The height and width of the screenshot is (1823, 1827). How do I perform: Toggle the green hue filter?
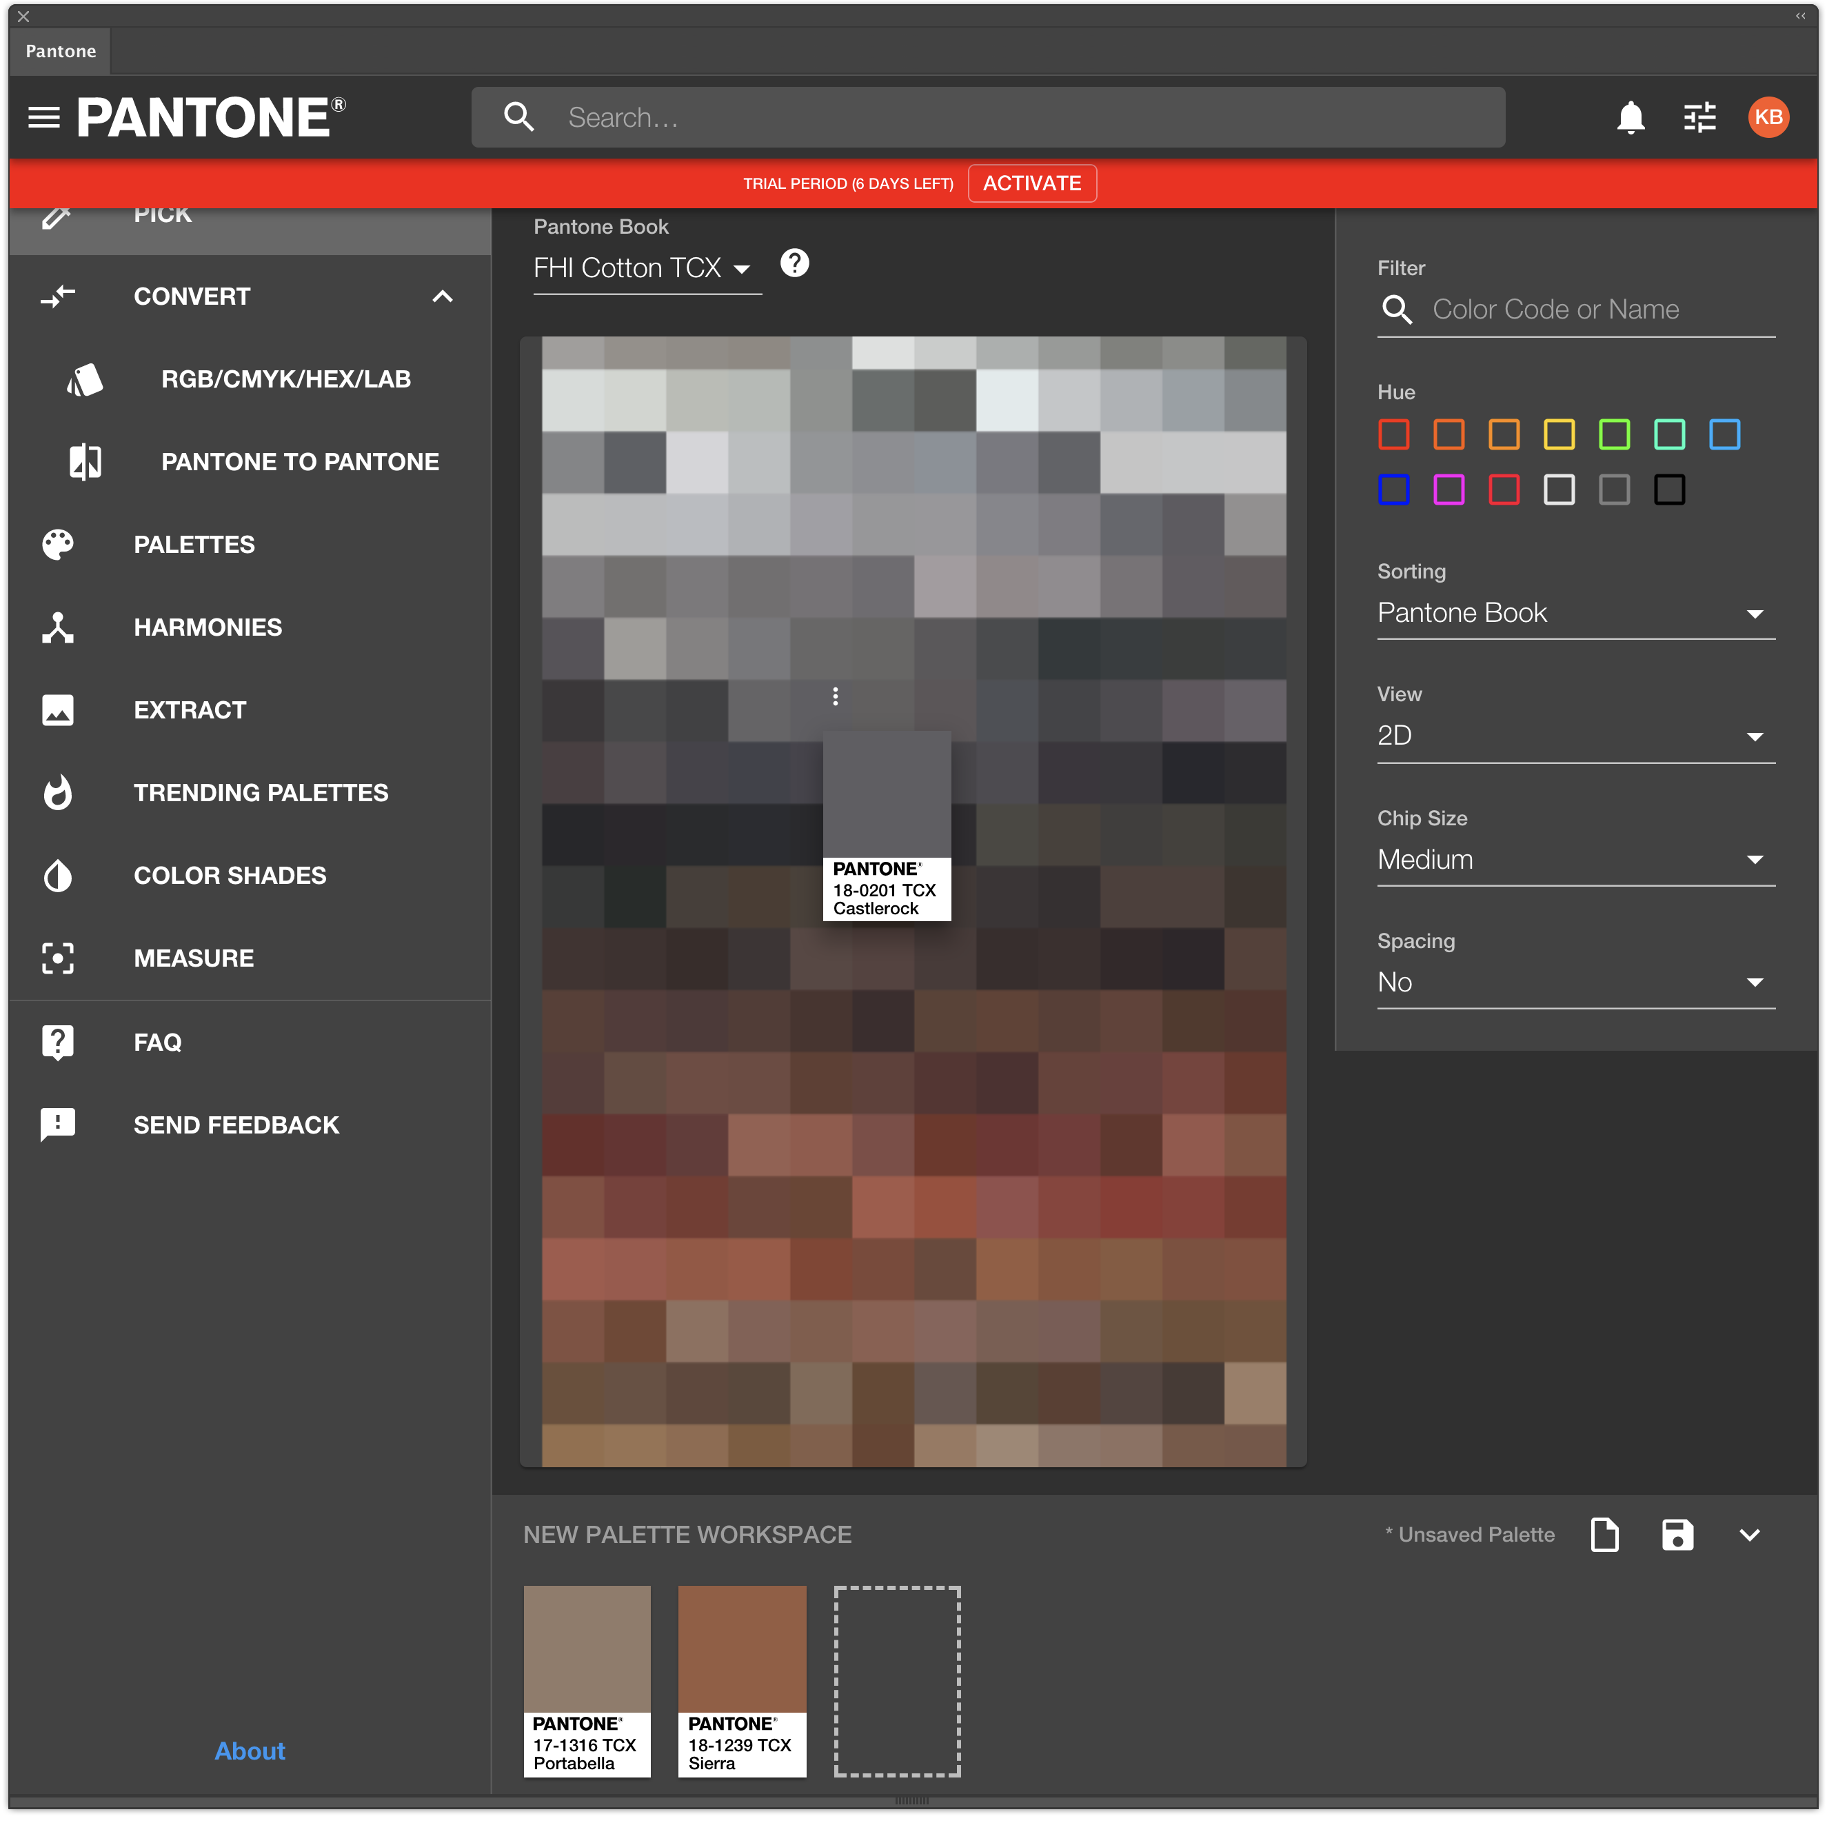click(1613, 434)
